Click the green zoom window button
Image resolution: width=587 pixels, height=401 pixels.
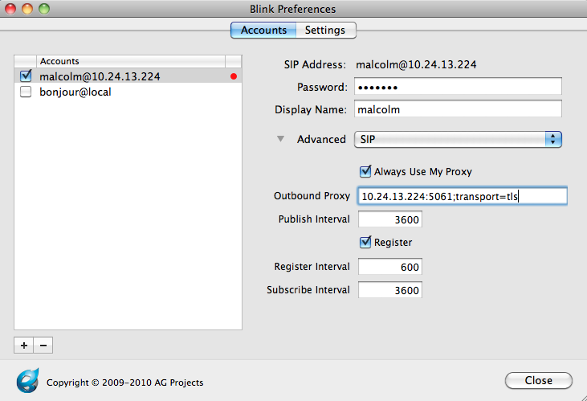(x=43, y=9)
